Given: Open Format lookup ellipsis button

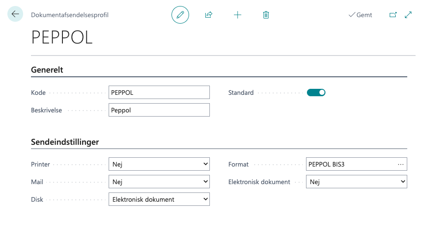Looking at the screenshot, I should pyautogui.click(x=400, y=164).
